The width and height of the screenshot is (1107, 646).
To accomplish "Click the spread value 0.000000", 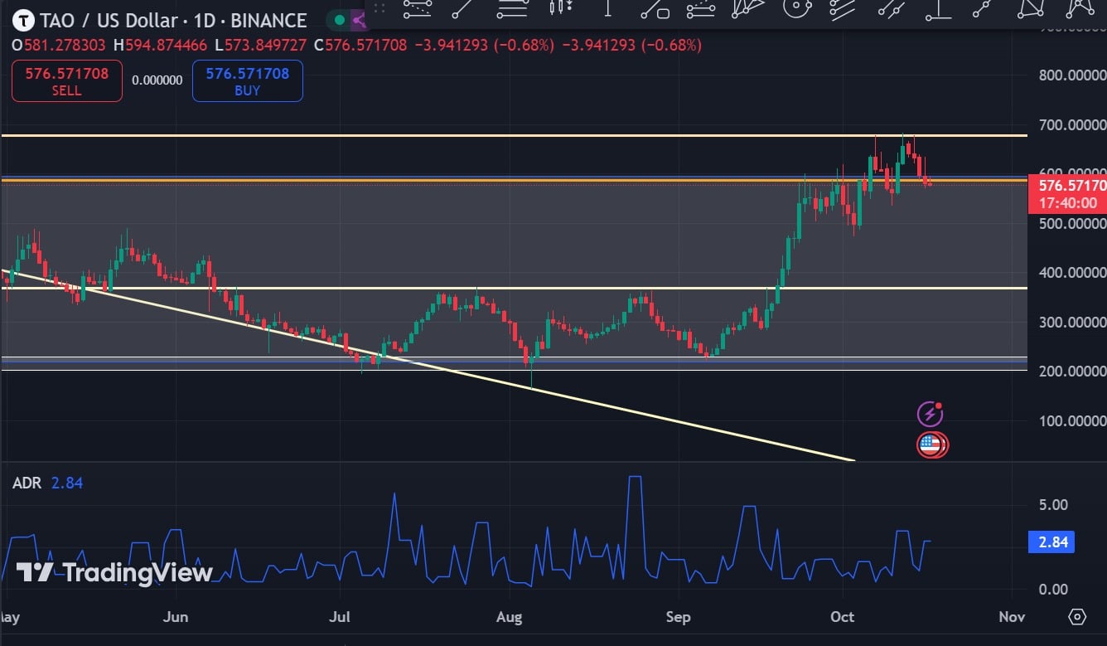I will pos(157,81).
